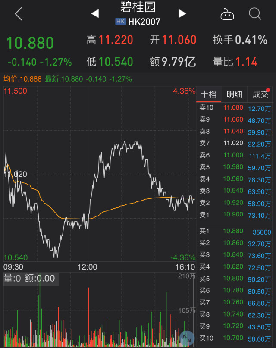This screenshot has width=276, height=348.
Task: Tap the 卖6 price 11.000
Action: click(233, 155)
